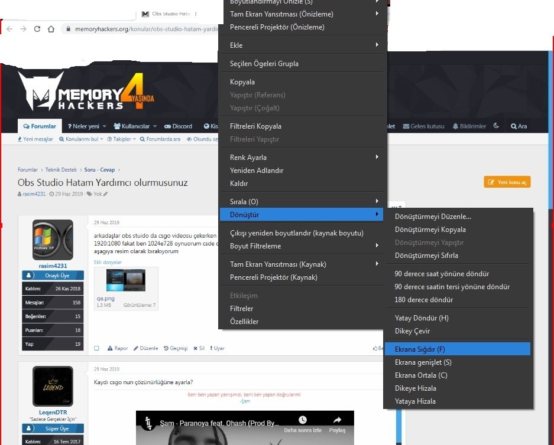The height and width of the screenshot is (445, 554).
Task: Go back using browser back arrow
Action: pos(9,29)
